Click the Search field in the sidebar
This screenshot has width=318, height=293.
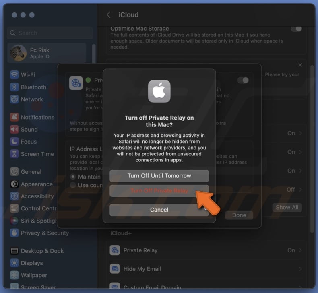coord(50,33)
